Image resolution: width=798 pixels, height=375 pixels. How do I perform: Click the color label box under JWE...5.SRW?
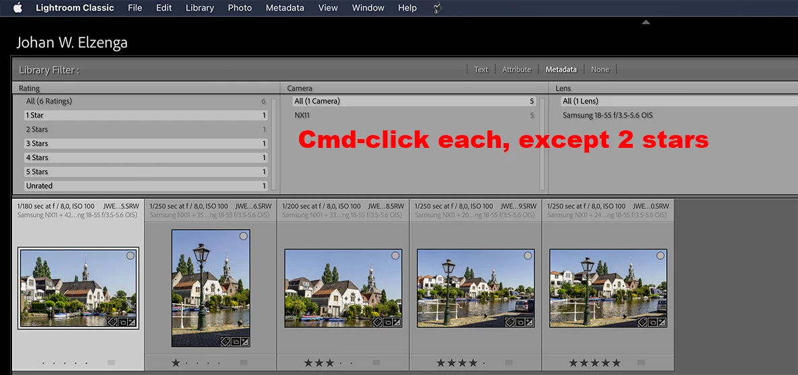[x=112, y=363]
